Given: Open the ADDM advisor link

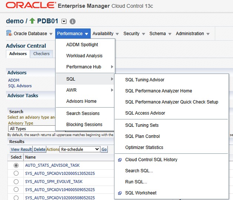Looking at the screenshot, I should [x=14, y=80].
